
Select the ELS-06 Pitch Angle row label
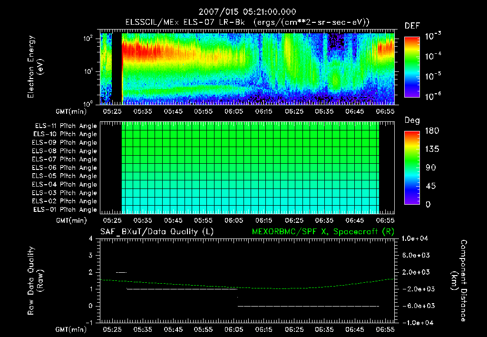[65, 168]
